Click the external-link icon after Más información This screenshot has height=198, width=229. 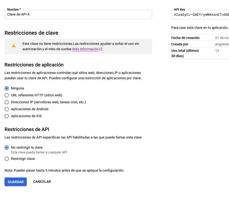click(101, 49)
